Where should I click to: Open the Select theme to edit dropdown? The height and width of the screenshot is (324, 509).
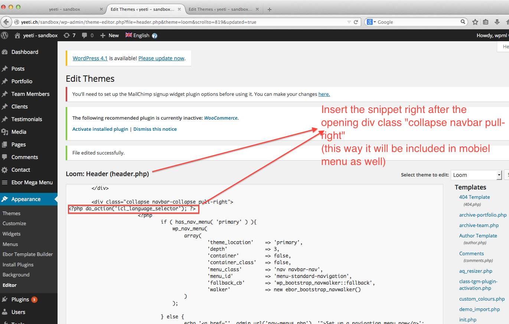(x=476, y=175)
